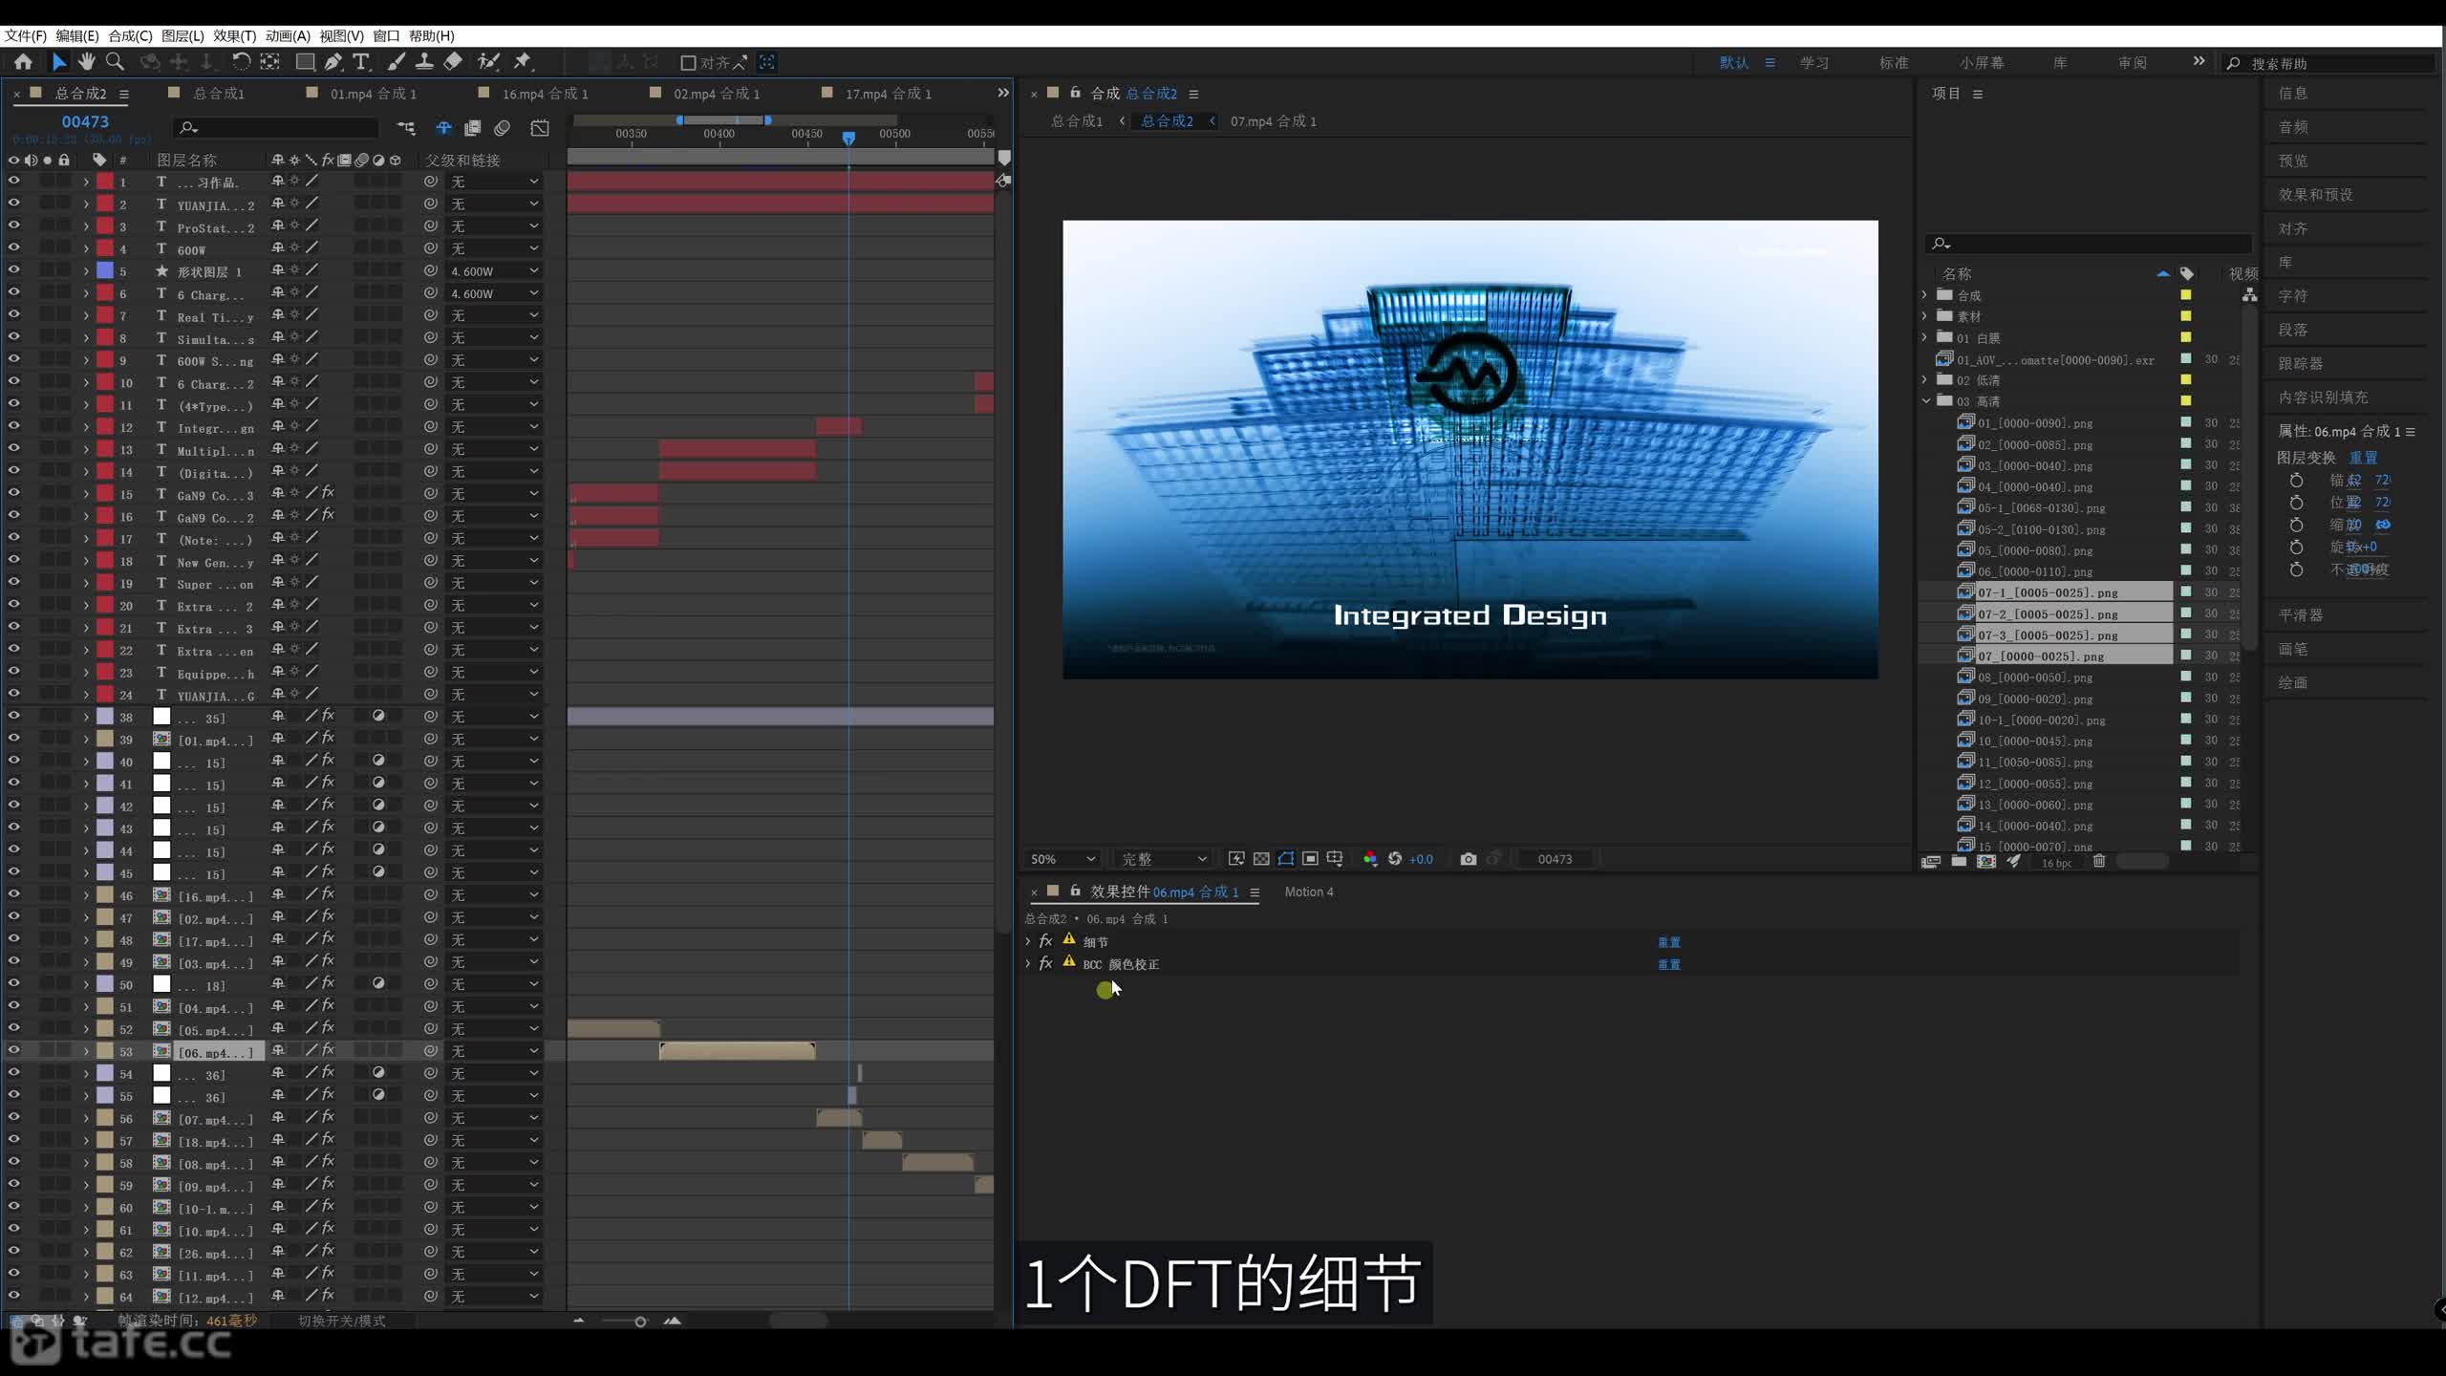Select the Pen tool
Viewport: 2446px width, 1376px height.
click(x=333, y=62)
